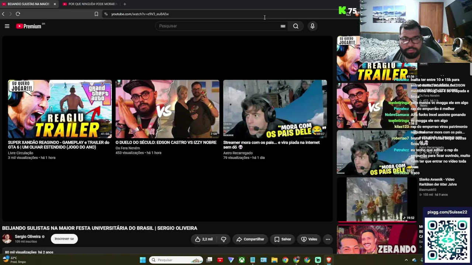Click the Windows taskbar Pesquisar search box

click(x=176, y=260)
